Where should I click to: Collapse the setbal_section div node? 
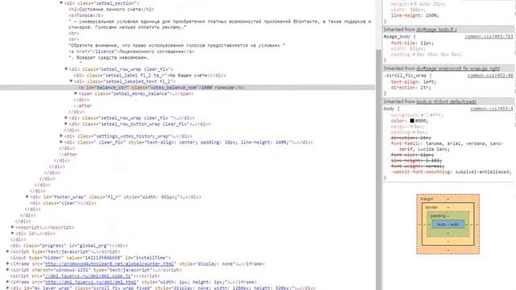(x=61, y=3)
